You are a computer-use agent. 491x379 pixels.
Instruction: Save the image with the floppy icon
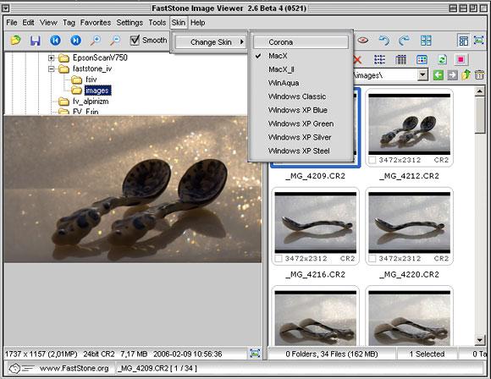[35, 41]
